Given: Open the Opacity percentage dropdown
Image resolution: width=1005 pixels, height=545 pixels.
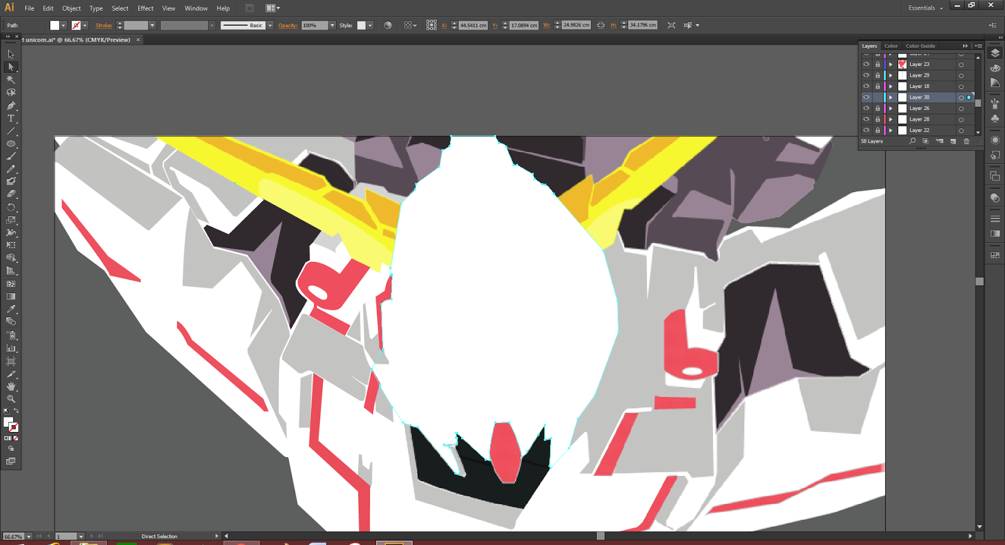Looking at the screenshot, I should [x=332, y=25].
